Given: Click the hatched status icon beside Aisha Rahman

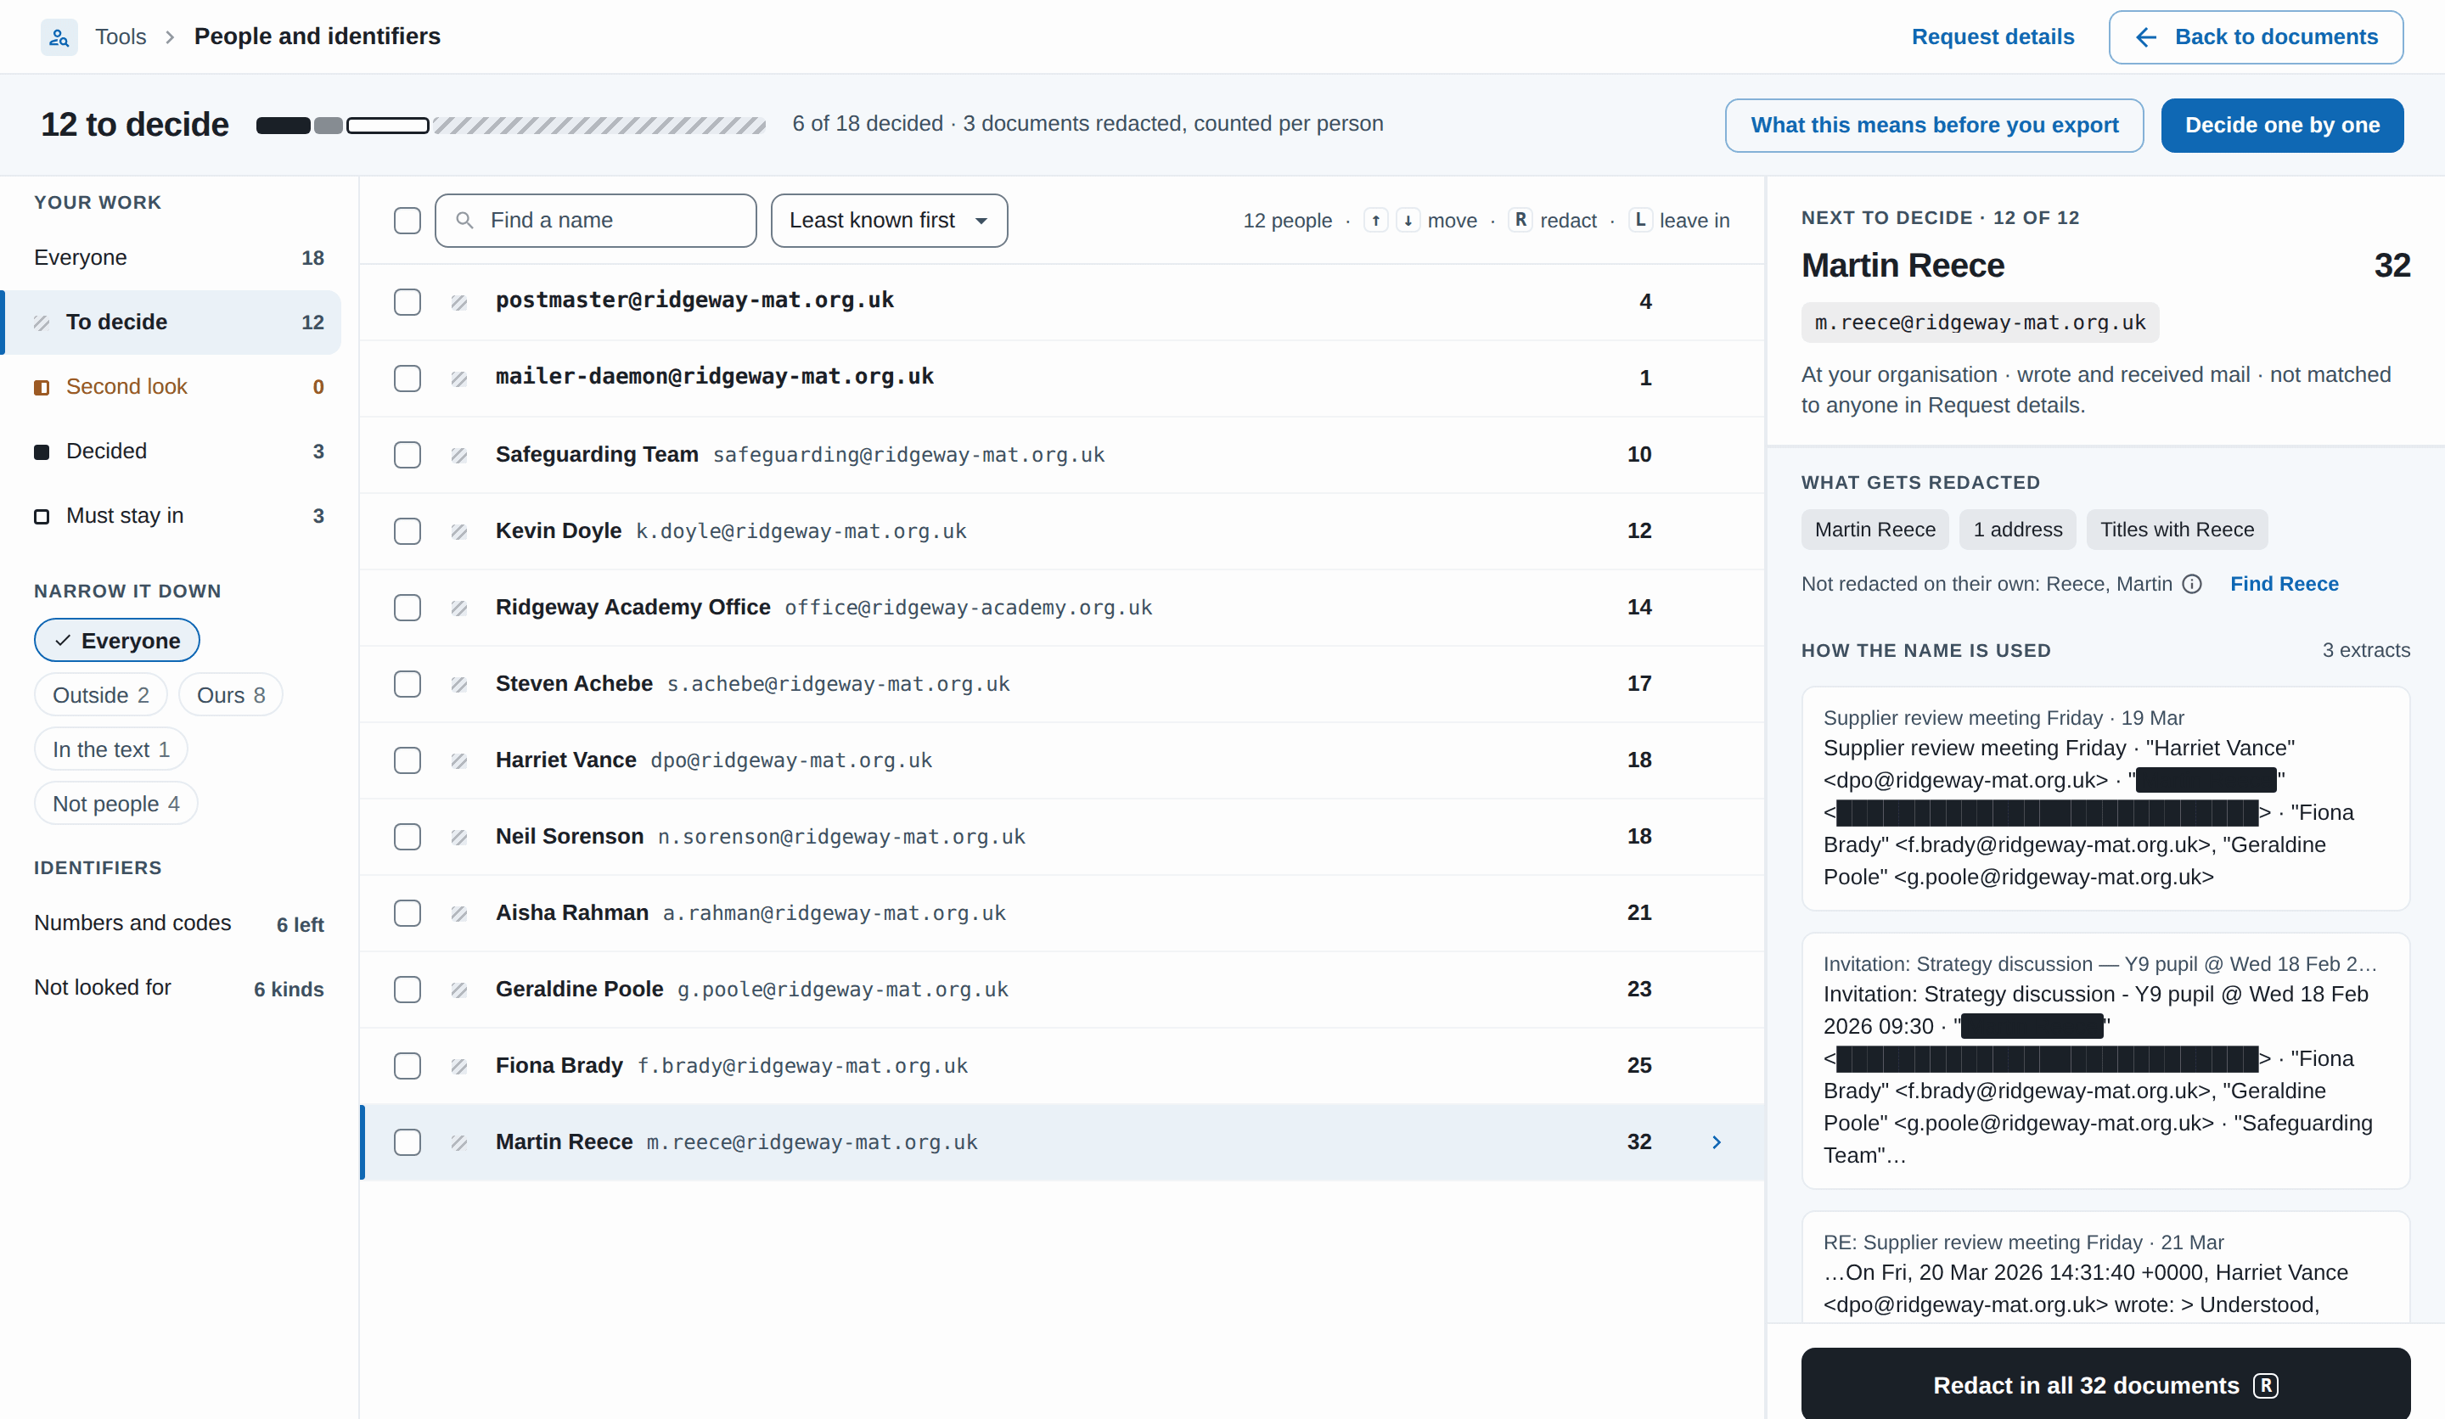Looking at the screenshot, I should click(459, 914).
